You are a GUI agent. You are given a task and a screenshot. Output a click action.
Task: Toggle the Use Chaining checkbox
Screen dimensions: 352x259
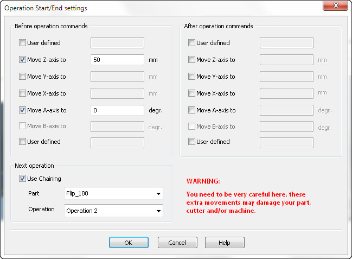tap(22, 179)
